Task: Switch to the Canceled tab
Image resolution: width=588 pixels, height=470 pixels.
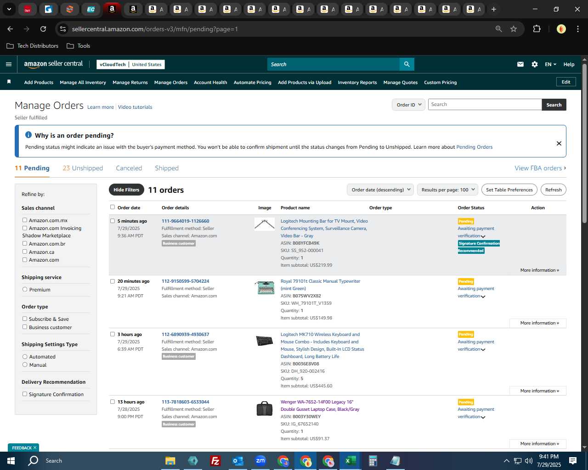Action: 129,168
